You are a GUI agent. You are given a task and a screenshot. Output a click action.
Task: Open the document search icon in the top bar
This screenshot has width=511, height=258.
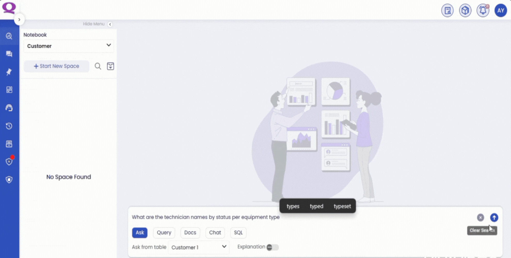[447, 10]
